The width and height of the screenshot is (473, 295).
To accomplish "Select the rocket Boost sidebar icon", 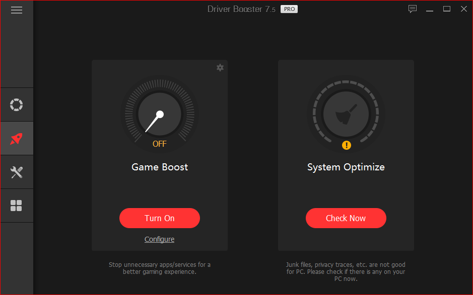I will pyautogui.click(x=16, y=139).
